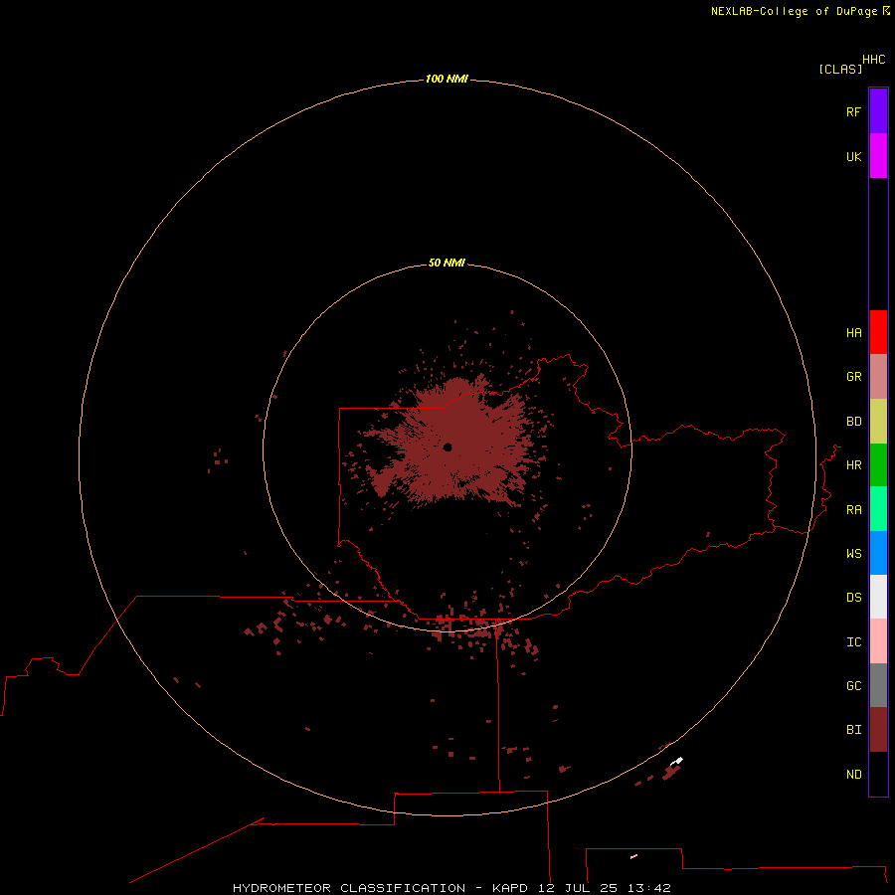Image resolution: width=895 pixels, height=895 pixels.
Task: Click the BD legend label
Action: click(x=853, y=422)
